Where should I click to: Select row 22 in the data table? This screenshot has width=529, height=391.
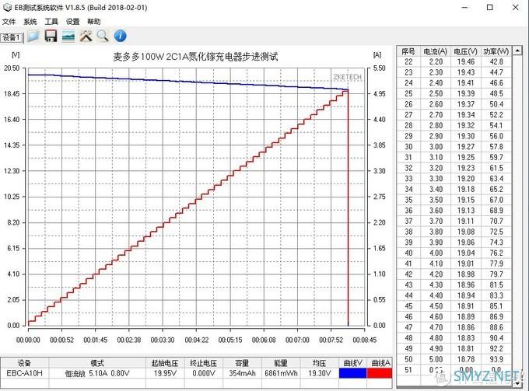coord(454,61)
